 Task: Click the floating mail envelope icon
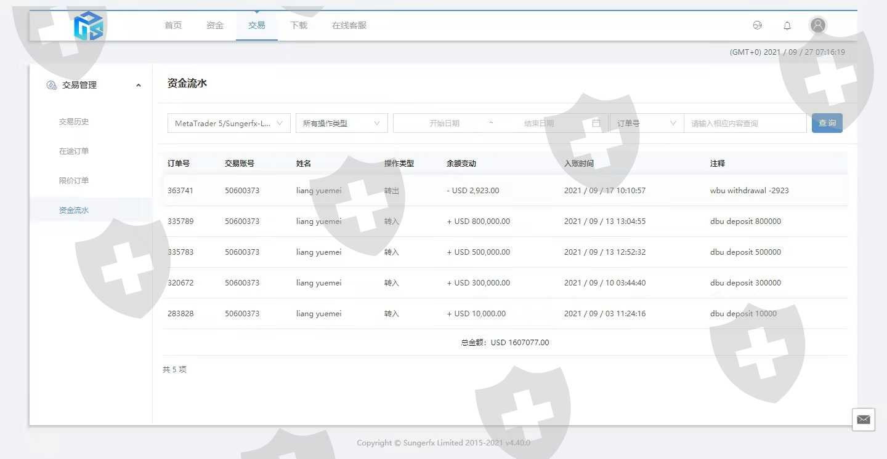863,420
